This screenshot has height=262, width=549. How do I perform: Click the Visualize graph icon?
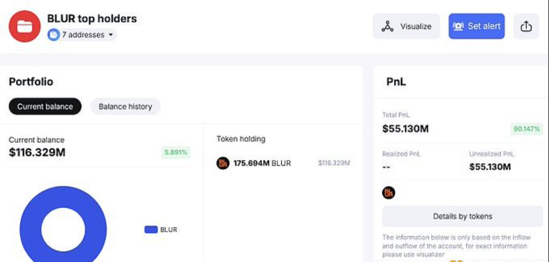(387, 26)
